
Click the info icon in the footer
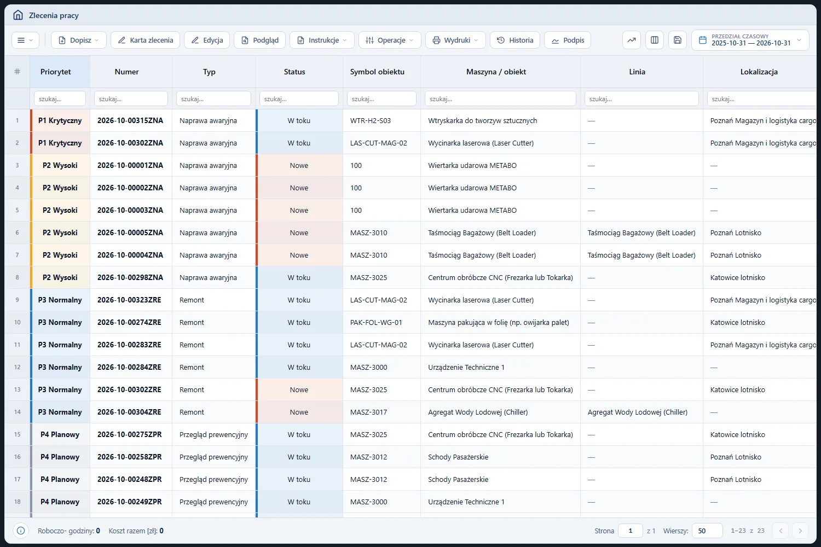tap(21, 531)
